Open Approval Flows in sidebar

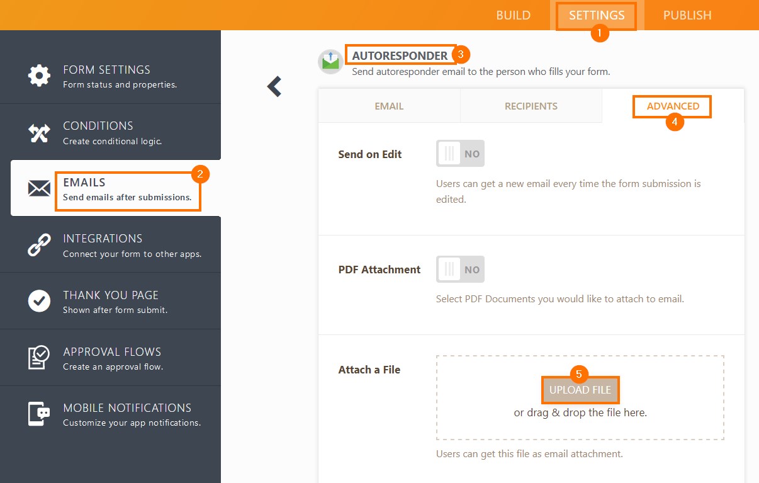click(x=110, y=358)
